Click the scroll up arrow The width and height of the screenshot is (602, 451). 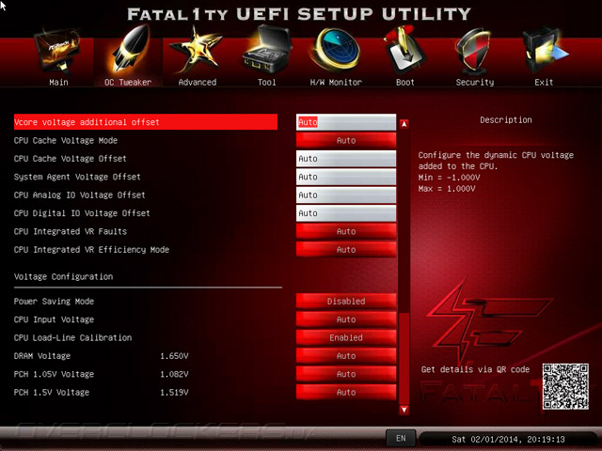[x=404, y=124]
